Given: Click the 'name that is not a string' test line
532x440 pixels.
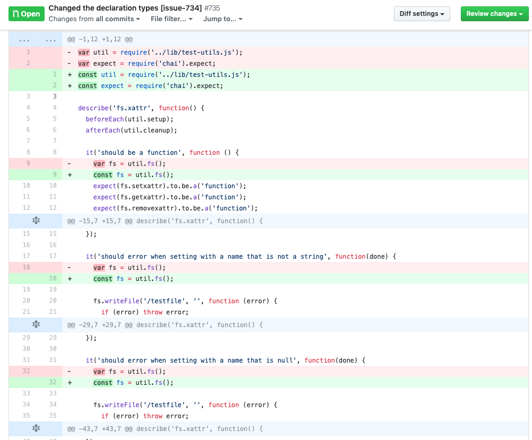Looking at the screenshot, I should [x=241, y=257].
